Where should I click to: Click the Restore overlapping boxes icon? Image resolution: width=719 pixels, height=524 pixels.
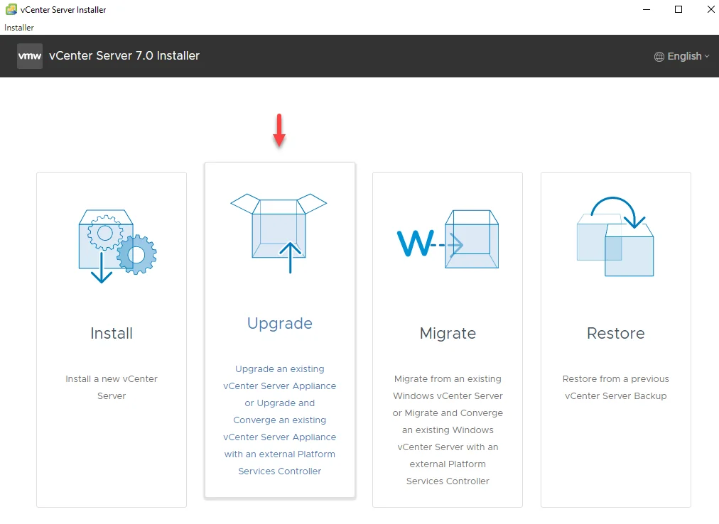point(615,236)
